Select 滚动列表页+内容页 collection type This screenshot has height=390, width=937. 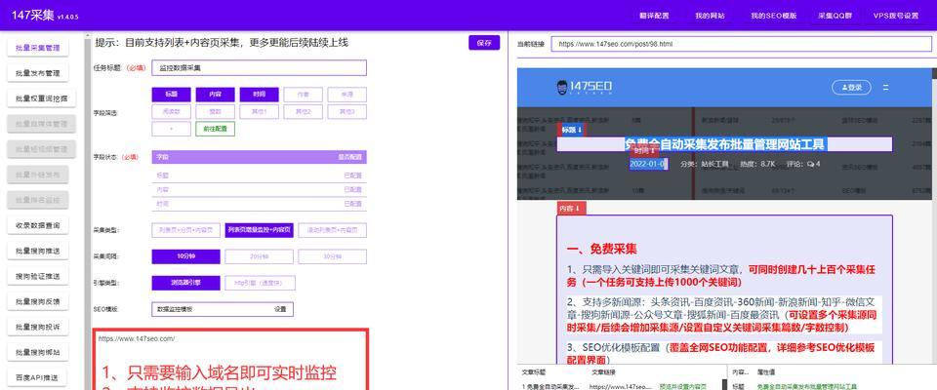[333, 230]
